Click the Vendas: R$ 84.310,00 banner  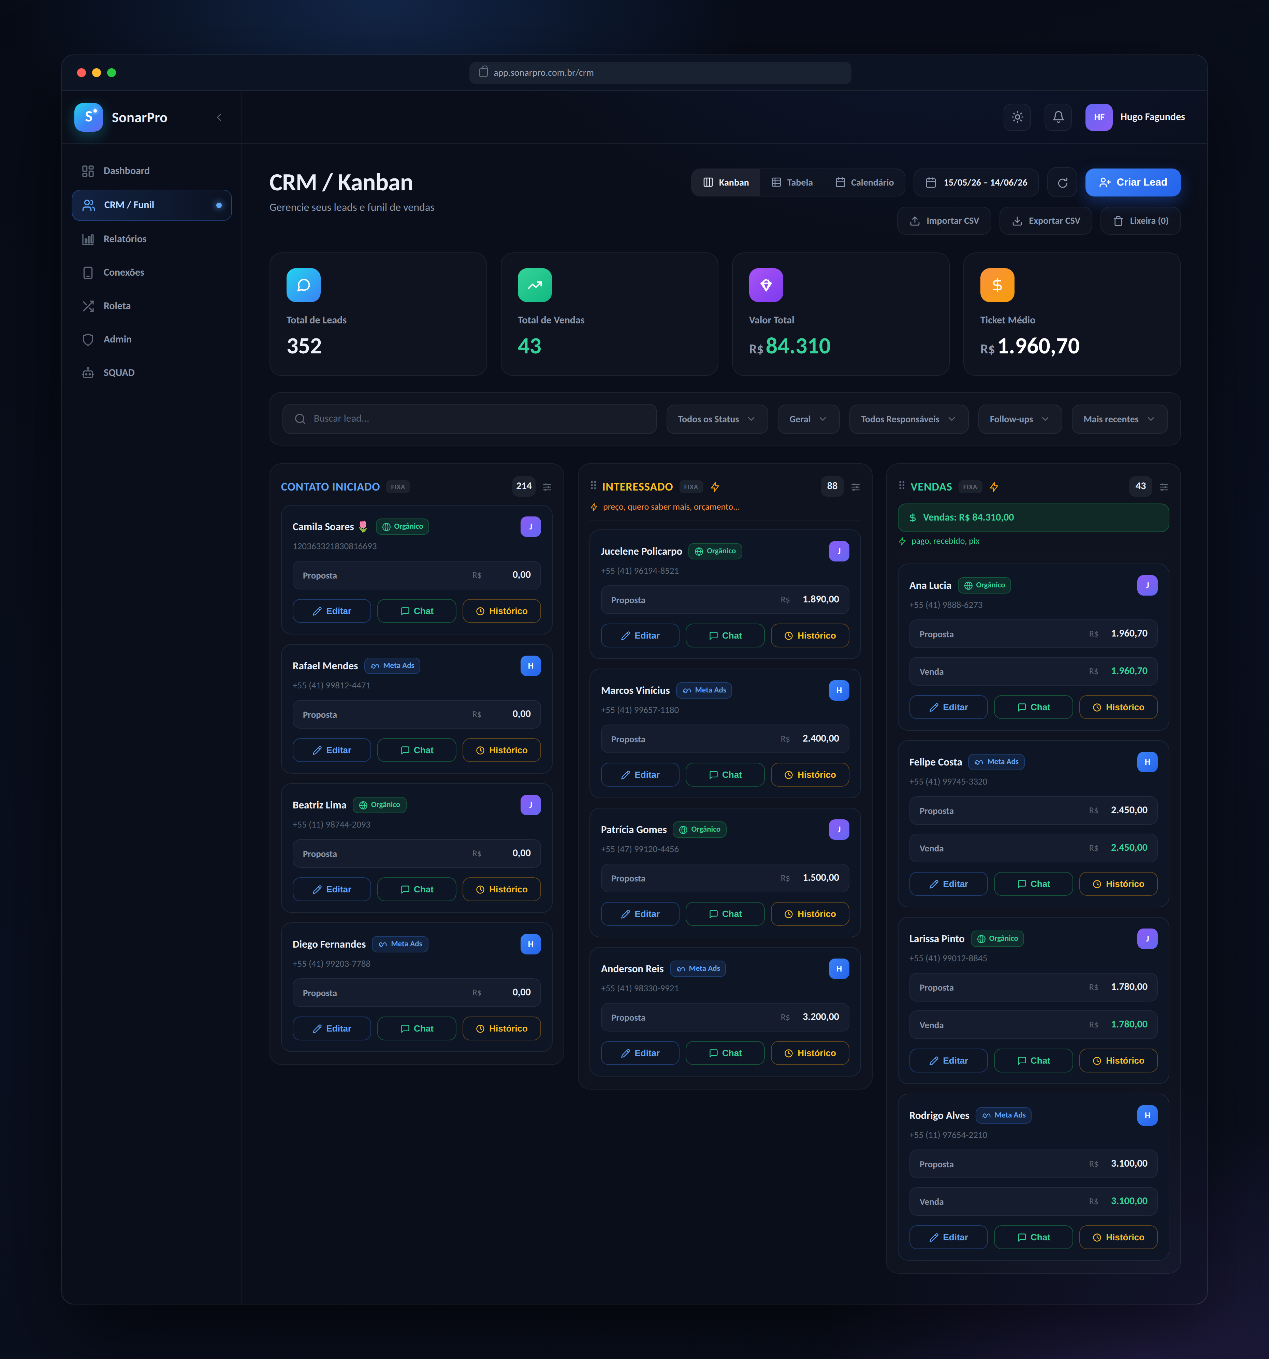point(1033,517)
